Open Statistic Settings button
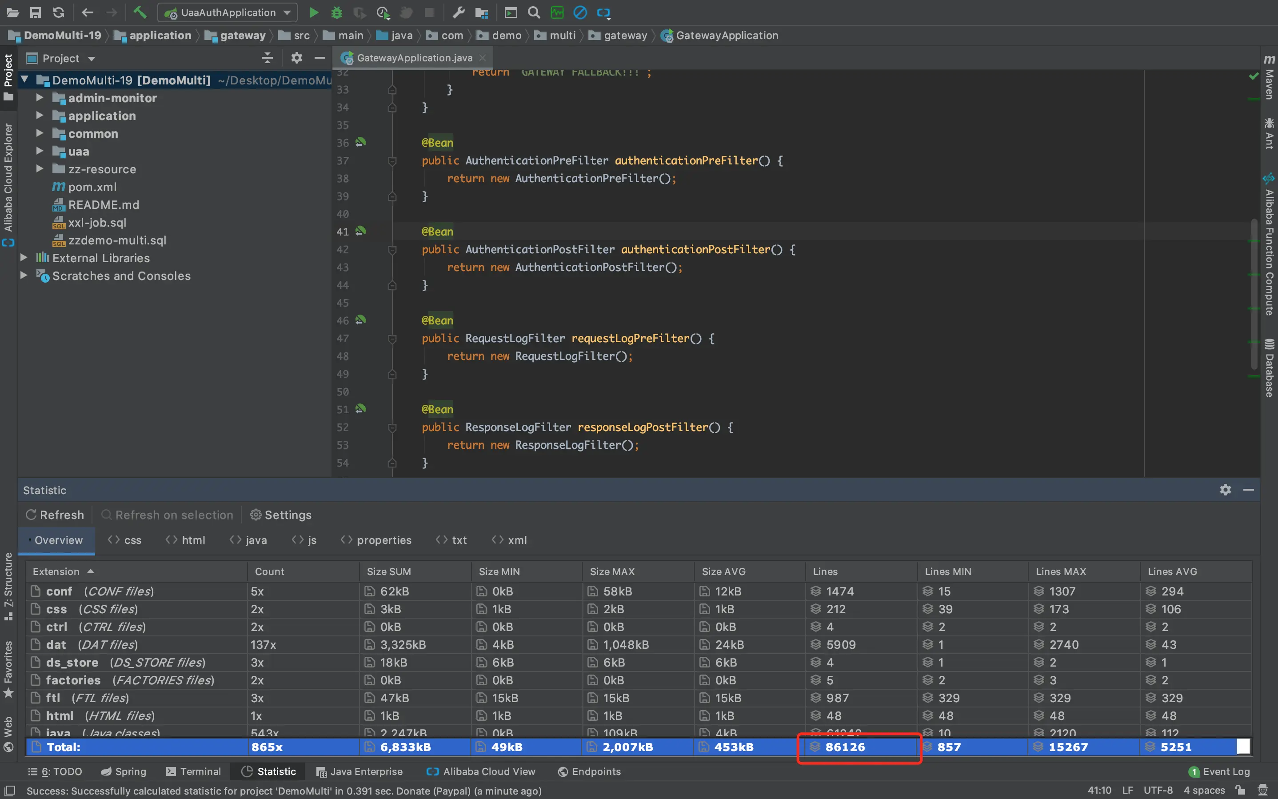 [280, 515]
